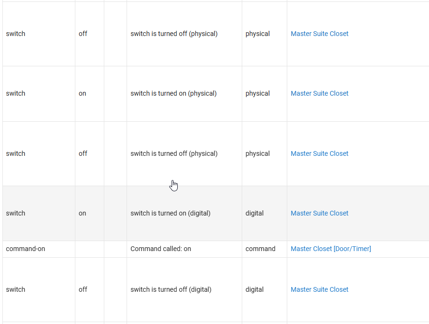Click 'switch is turned off (digital)' description
The image size is (429, 324).
[171, 289]
